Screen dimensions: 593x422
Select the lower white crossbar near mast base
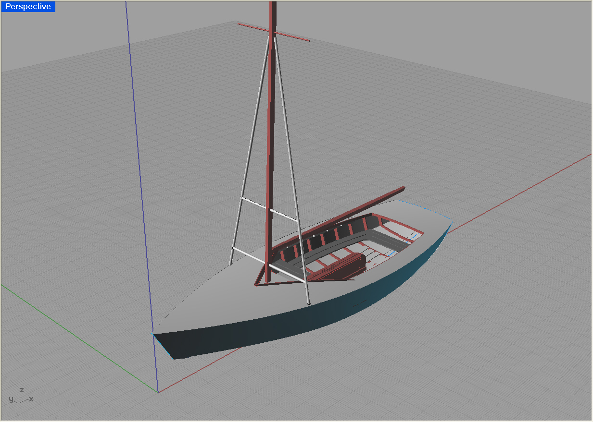click(x=269, y=265)
